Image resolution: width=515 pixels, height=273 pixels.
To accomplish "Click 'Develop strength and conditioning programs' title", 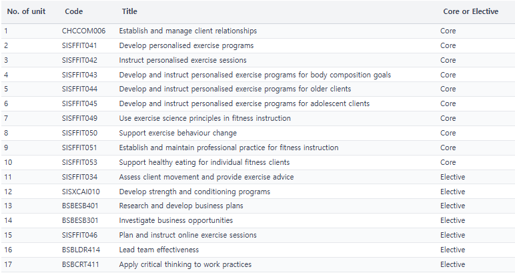I will coord(194,192).
